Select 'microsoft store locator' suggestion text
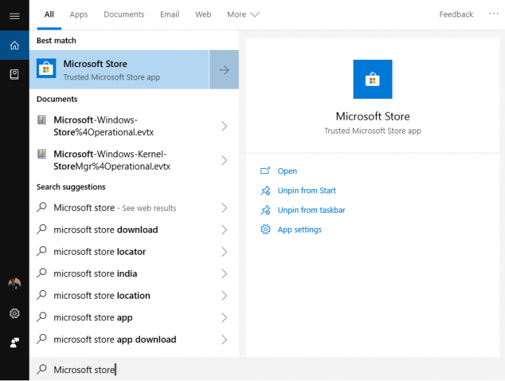 point(100,252)
